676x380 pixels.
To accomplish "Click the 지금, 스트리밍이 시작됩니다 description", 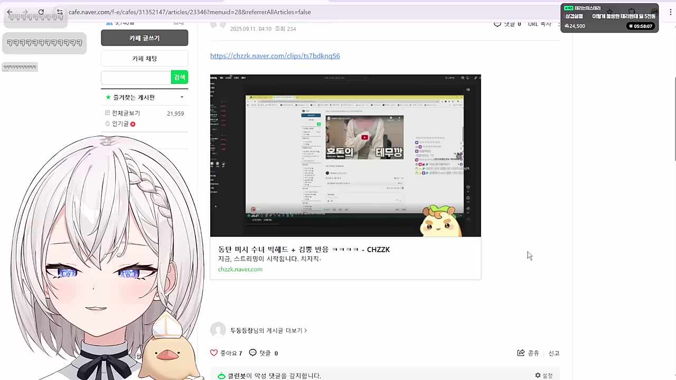I will pos(269,259).
